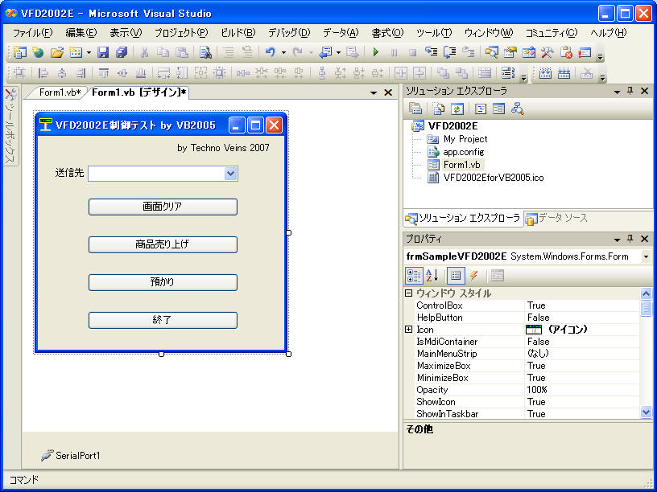
Task: Click the New Web Site globe icon
Action: tap(38, 52)
